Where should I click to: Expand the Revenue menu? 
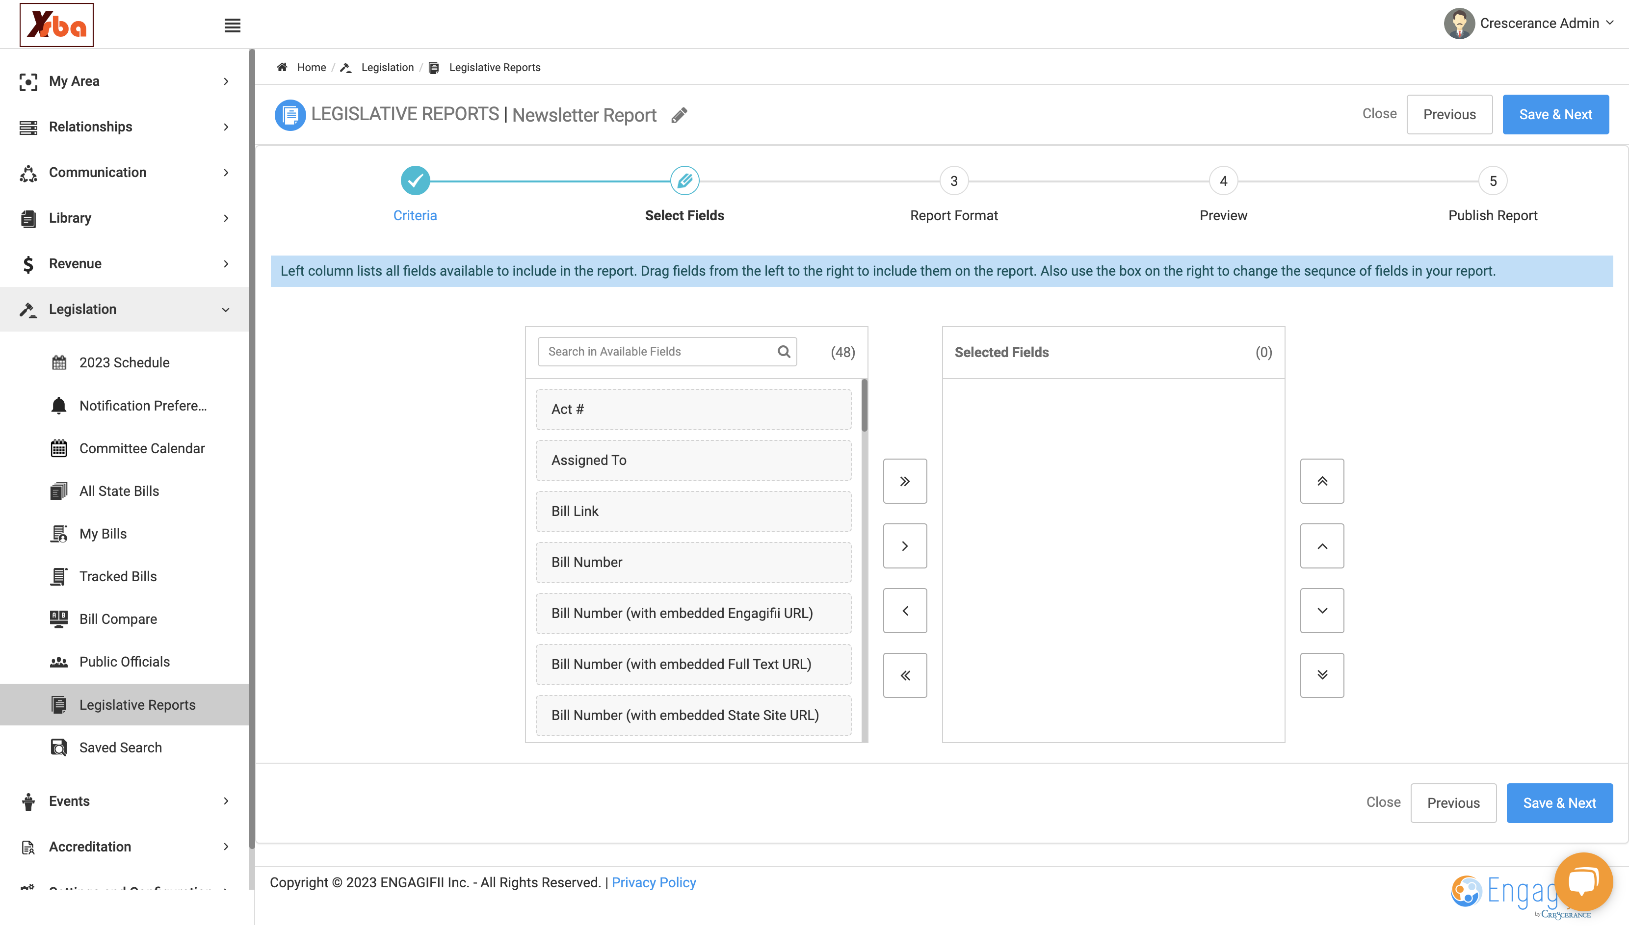[124, 263]
